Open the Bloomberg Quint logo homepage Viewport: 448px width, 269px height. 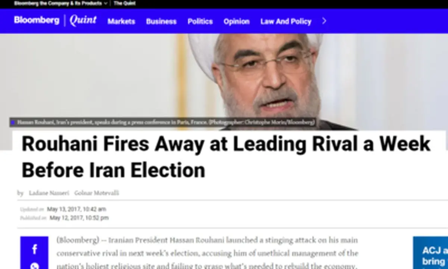(55, 20)
